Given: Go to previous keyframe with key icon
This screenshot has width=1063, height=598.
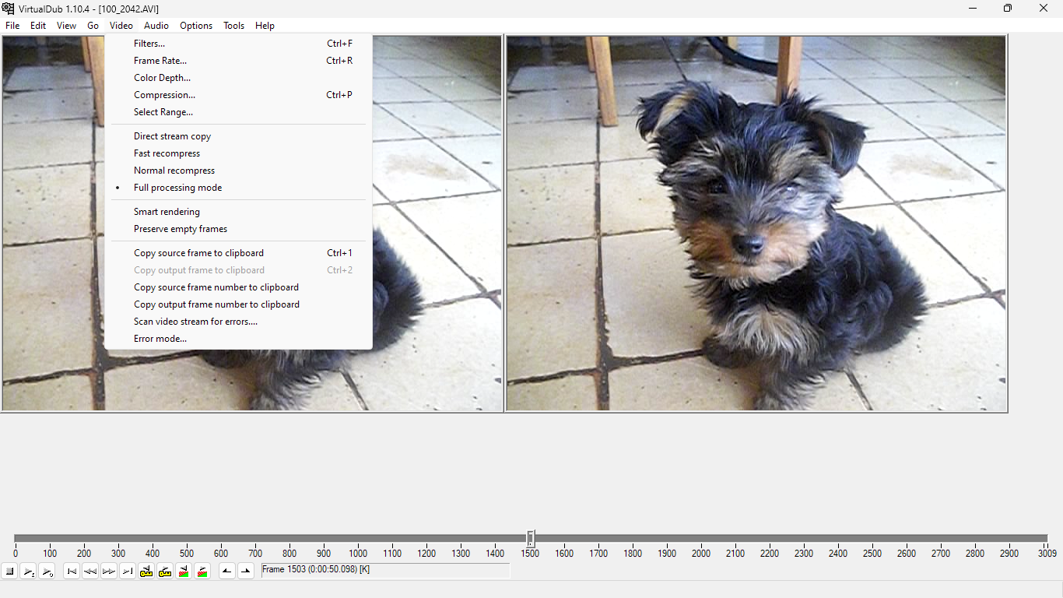Looking at the screenshot, I should [146, 572].
